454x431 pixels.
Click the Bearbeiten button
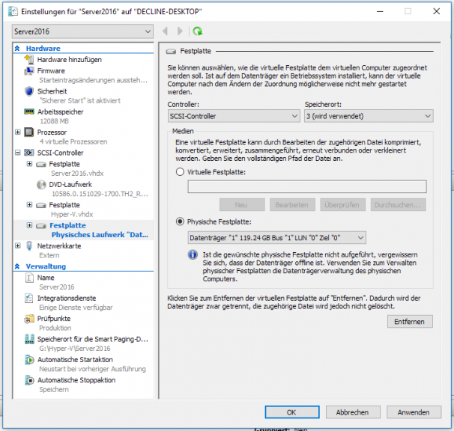292,205
